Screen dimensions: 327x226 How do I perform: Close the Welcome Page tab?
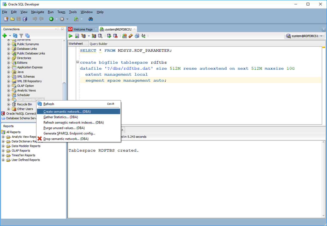pyautogui.click(x=96, y=29)
